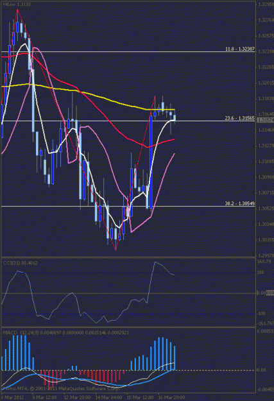Click the 38.2 - 1.30549 Fibonacci level label
This screenshot has height=401, width=274.
[x=240, y=203]
